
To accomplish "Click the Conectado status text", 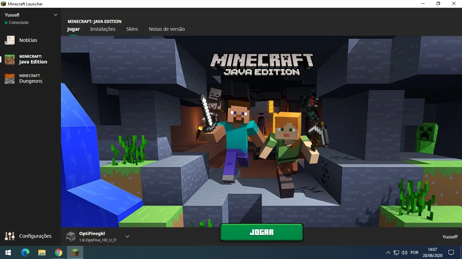I will point(19,23).
